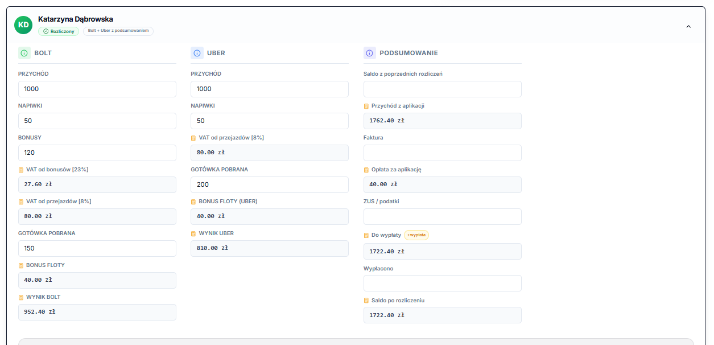Click the calculator icon beside BONUS FLOTY (UBER)
Viewport: 714px width, 345px height.
coord(194,202)
